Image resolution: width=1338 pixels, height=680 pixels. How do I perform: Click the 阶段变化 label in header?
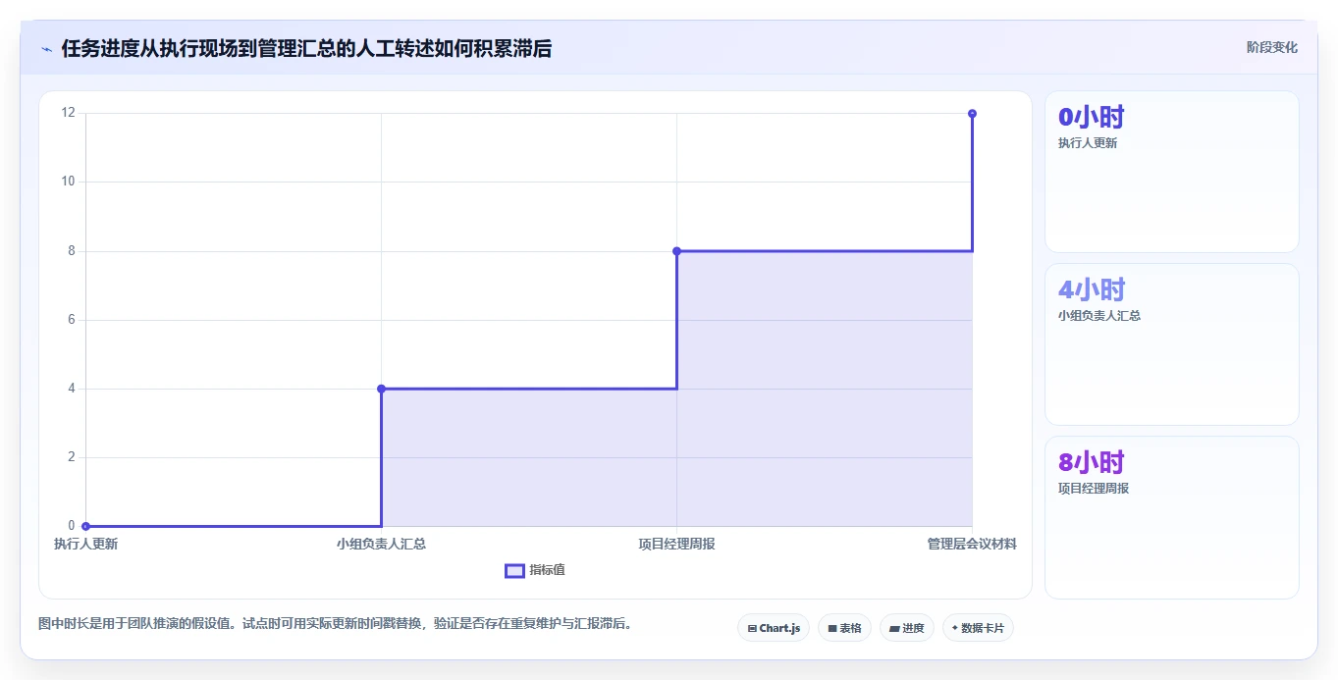point(1271,47)
